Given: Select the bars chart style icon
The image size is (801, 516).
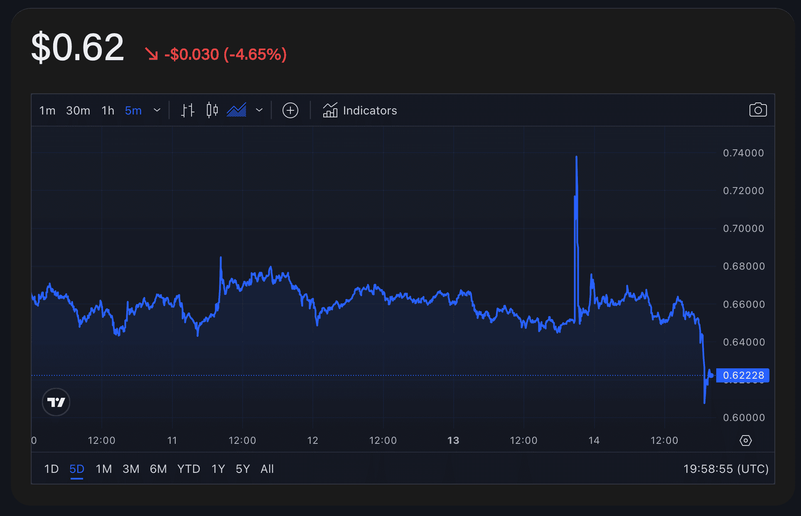Looking at the screenshot, I should 188,110.
